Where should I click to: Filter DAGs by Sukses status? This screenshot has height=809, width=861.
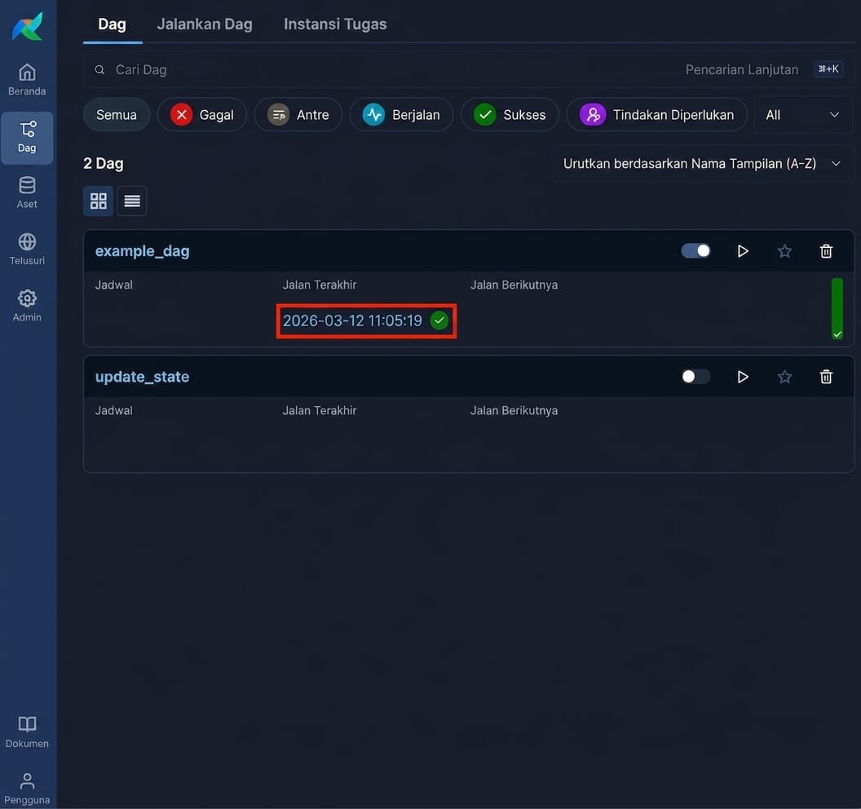point(510,115)
